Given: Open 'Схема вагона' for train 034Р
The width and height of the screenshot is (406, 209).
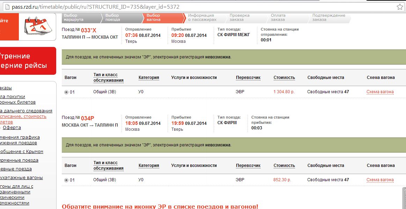Looking at the screenshot, I should (380, 180).
